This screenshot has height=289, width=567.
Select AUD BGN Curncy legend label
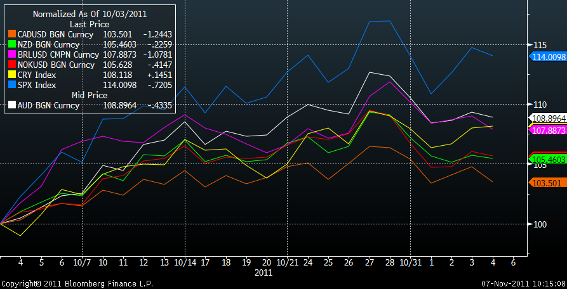click(48, 105)
